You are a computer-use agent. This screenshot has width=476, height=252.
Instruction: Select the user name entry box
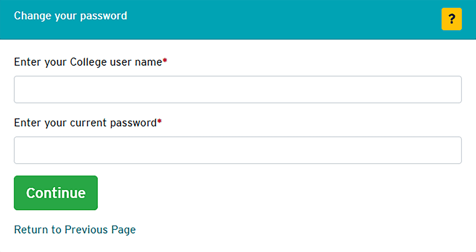tap(238, 90)
